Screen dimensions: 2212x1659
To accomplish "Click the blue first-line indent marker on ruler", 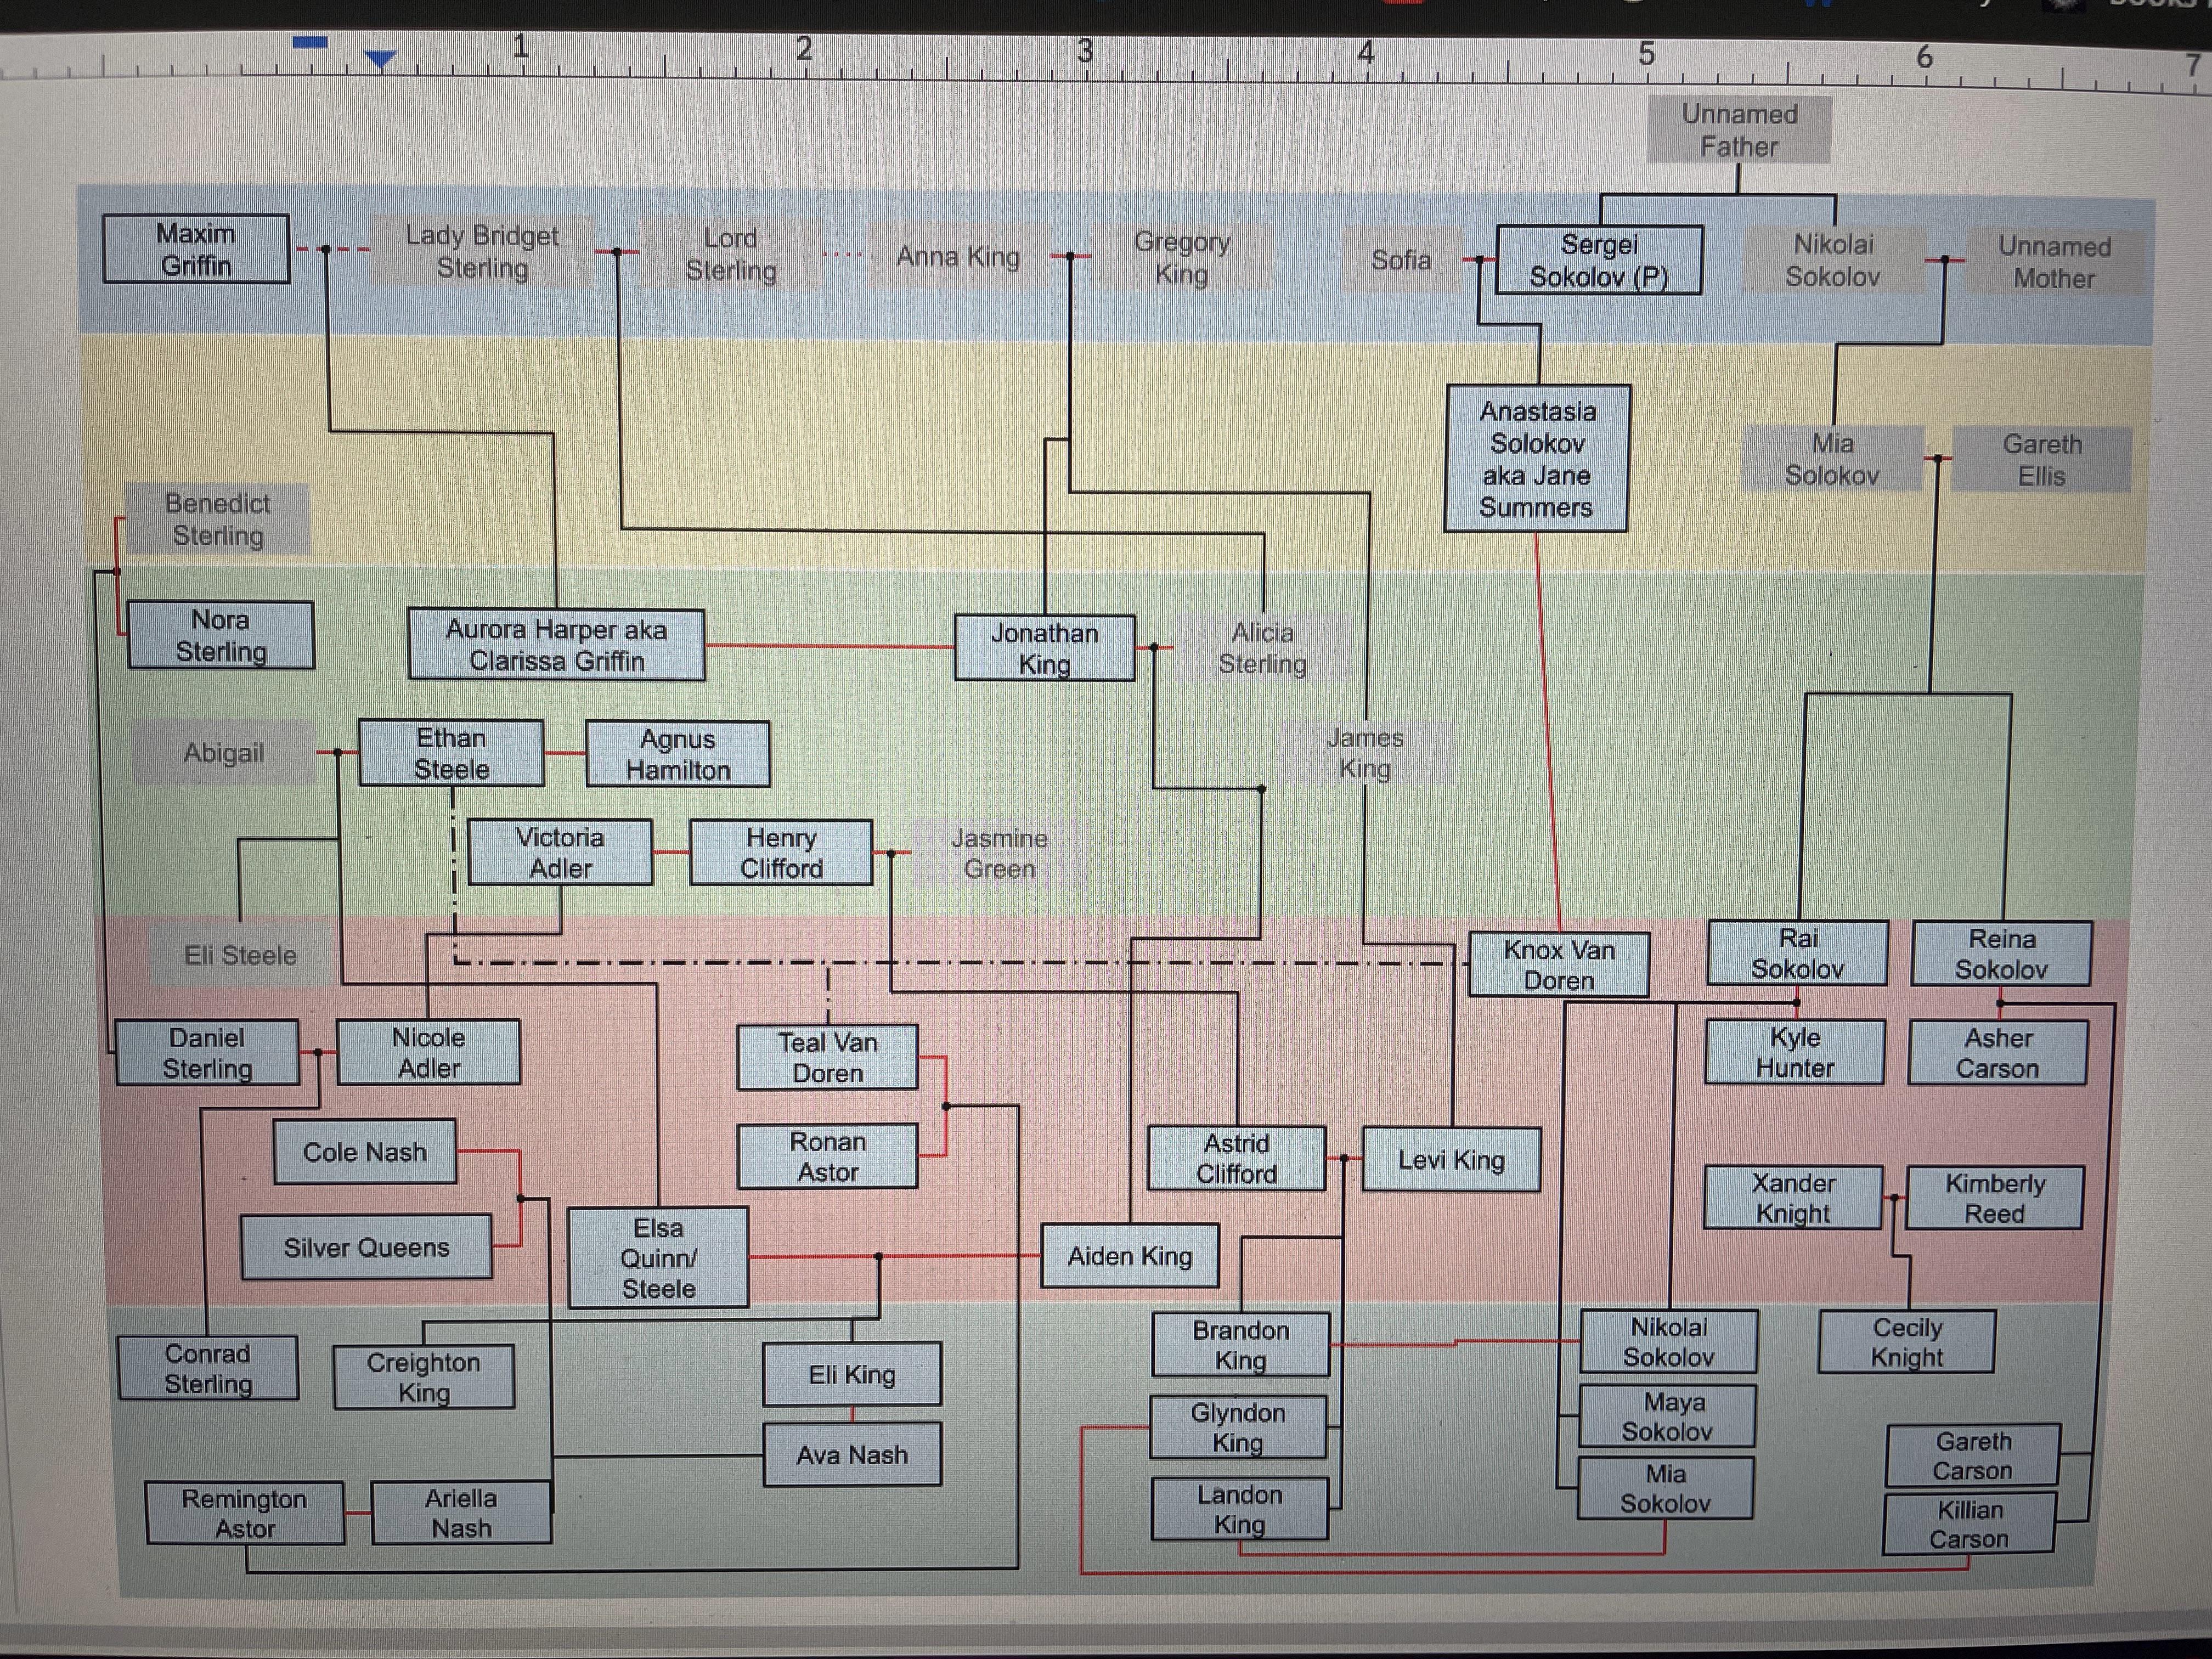I will point(310,42).
